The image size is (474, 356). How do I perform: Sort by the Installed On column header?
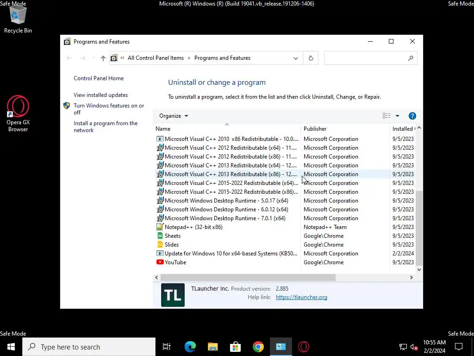(x=403, y=129)
